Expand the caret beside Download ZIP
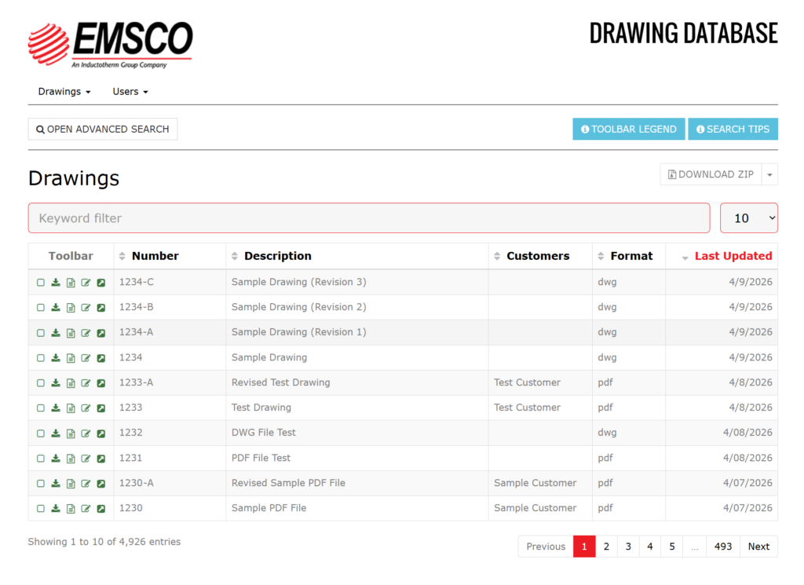Image resolution: width=804 pixels, height=585 pixels. pyautogui.click(x=769, y=174)
